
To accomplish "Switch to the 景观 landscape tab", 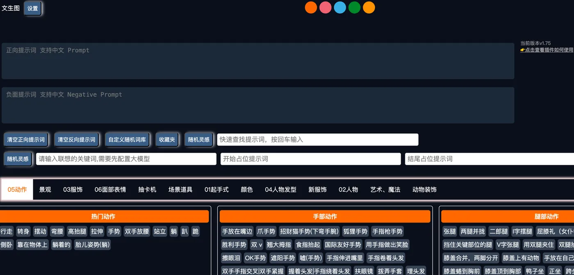I will 45,189.
